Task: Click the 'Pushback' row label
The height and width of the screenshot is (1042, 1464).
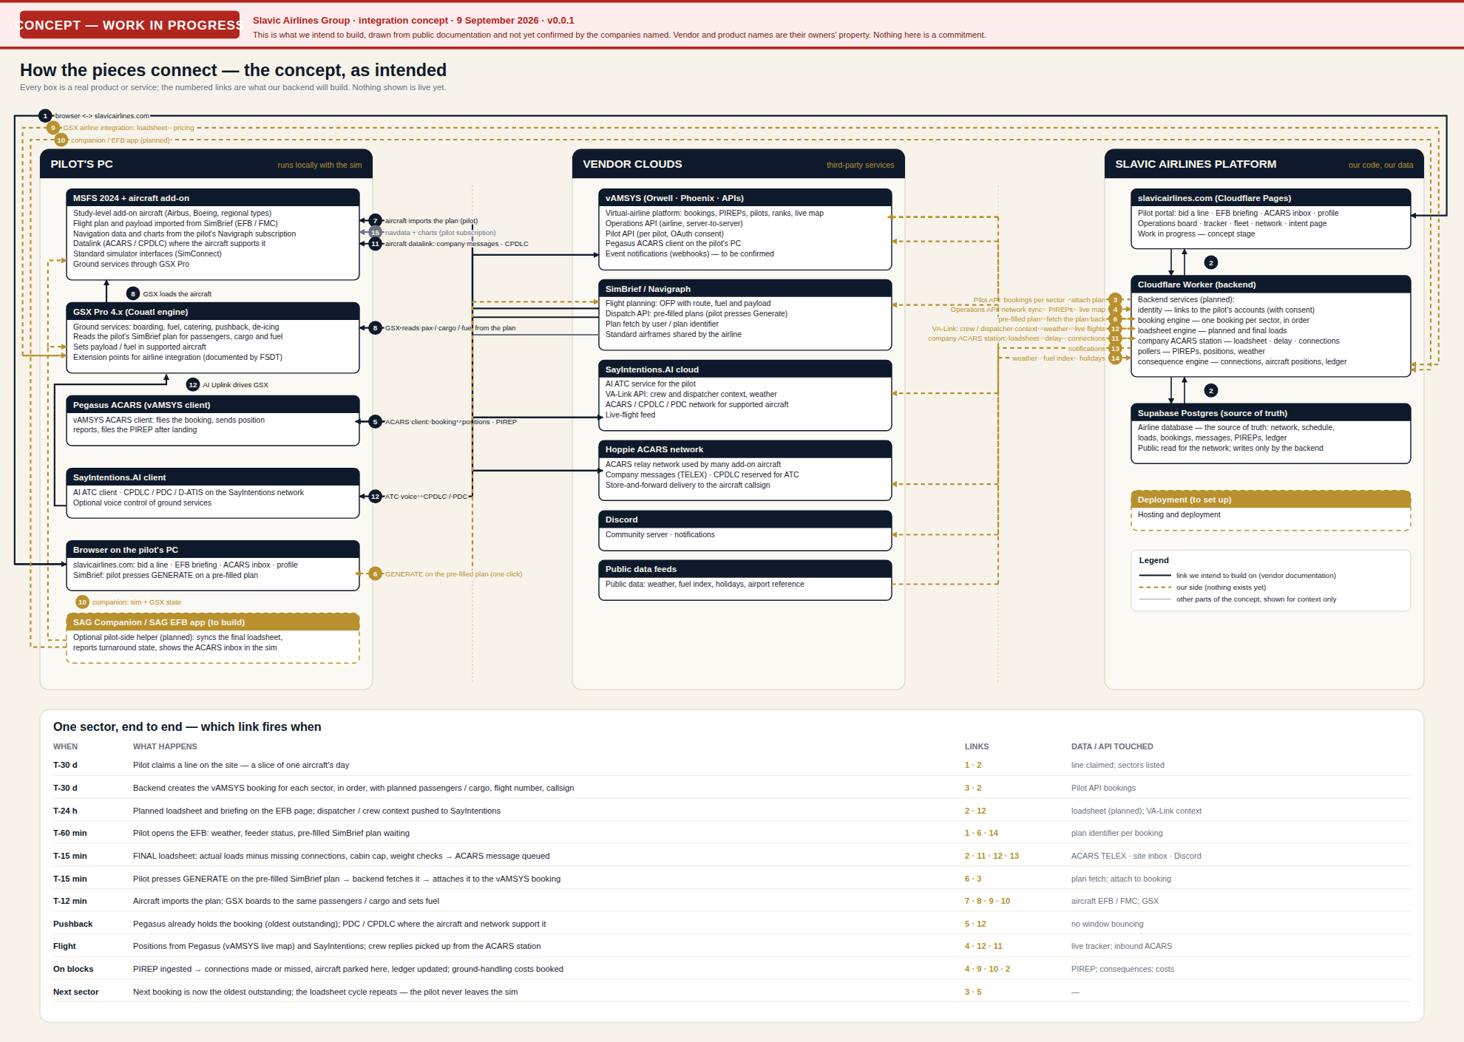Action: pyautogui.click(x=73, y=924)
